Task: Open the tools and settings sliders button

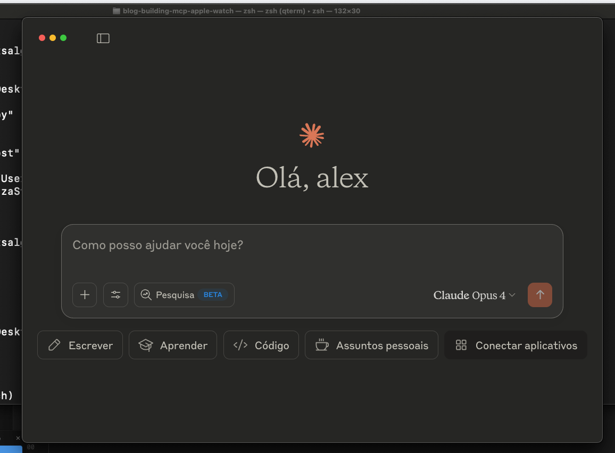Action: point(115,295)
